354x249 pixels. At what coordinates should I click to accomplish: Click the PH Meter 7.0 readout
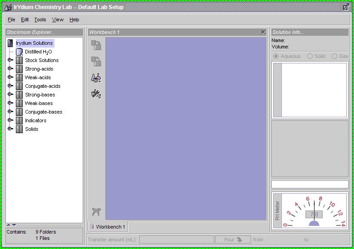[x=314, y=214]
